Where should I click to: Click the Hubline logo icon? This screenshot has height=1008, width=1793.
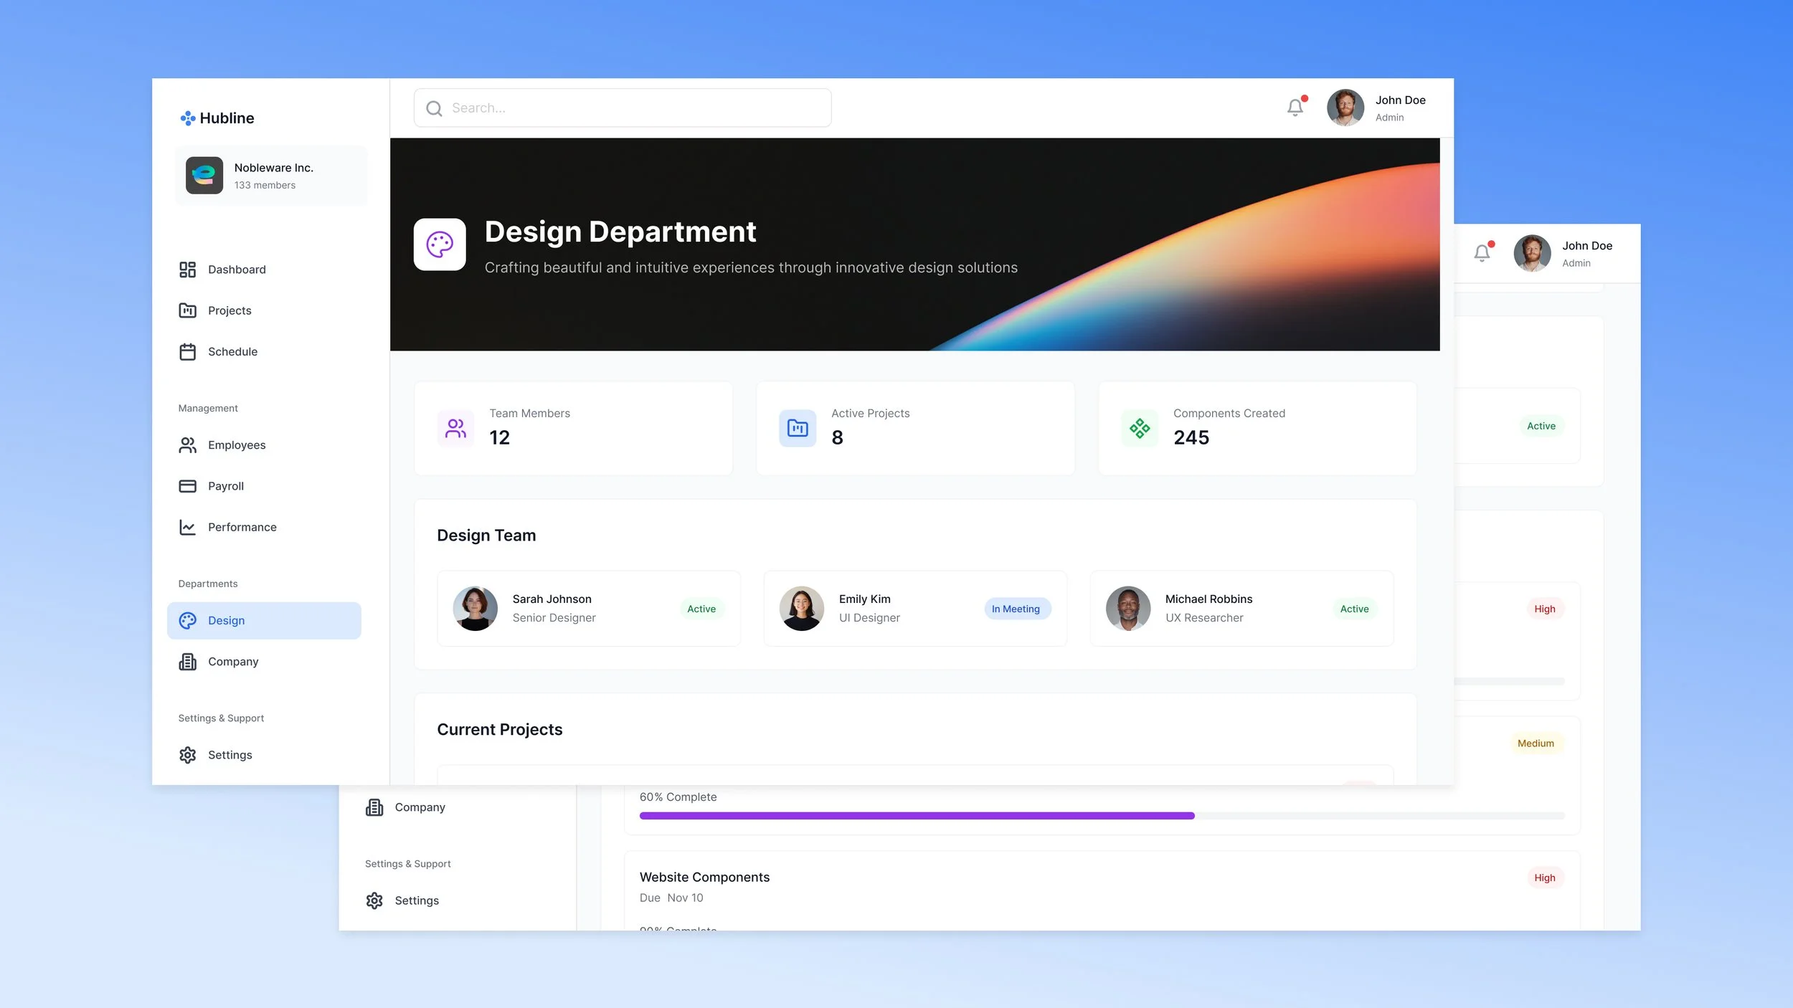tap(187, 118)
